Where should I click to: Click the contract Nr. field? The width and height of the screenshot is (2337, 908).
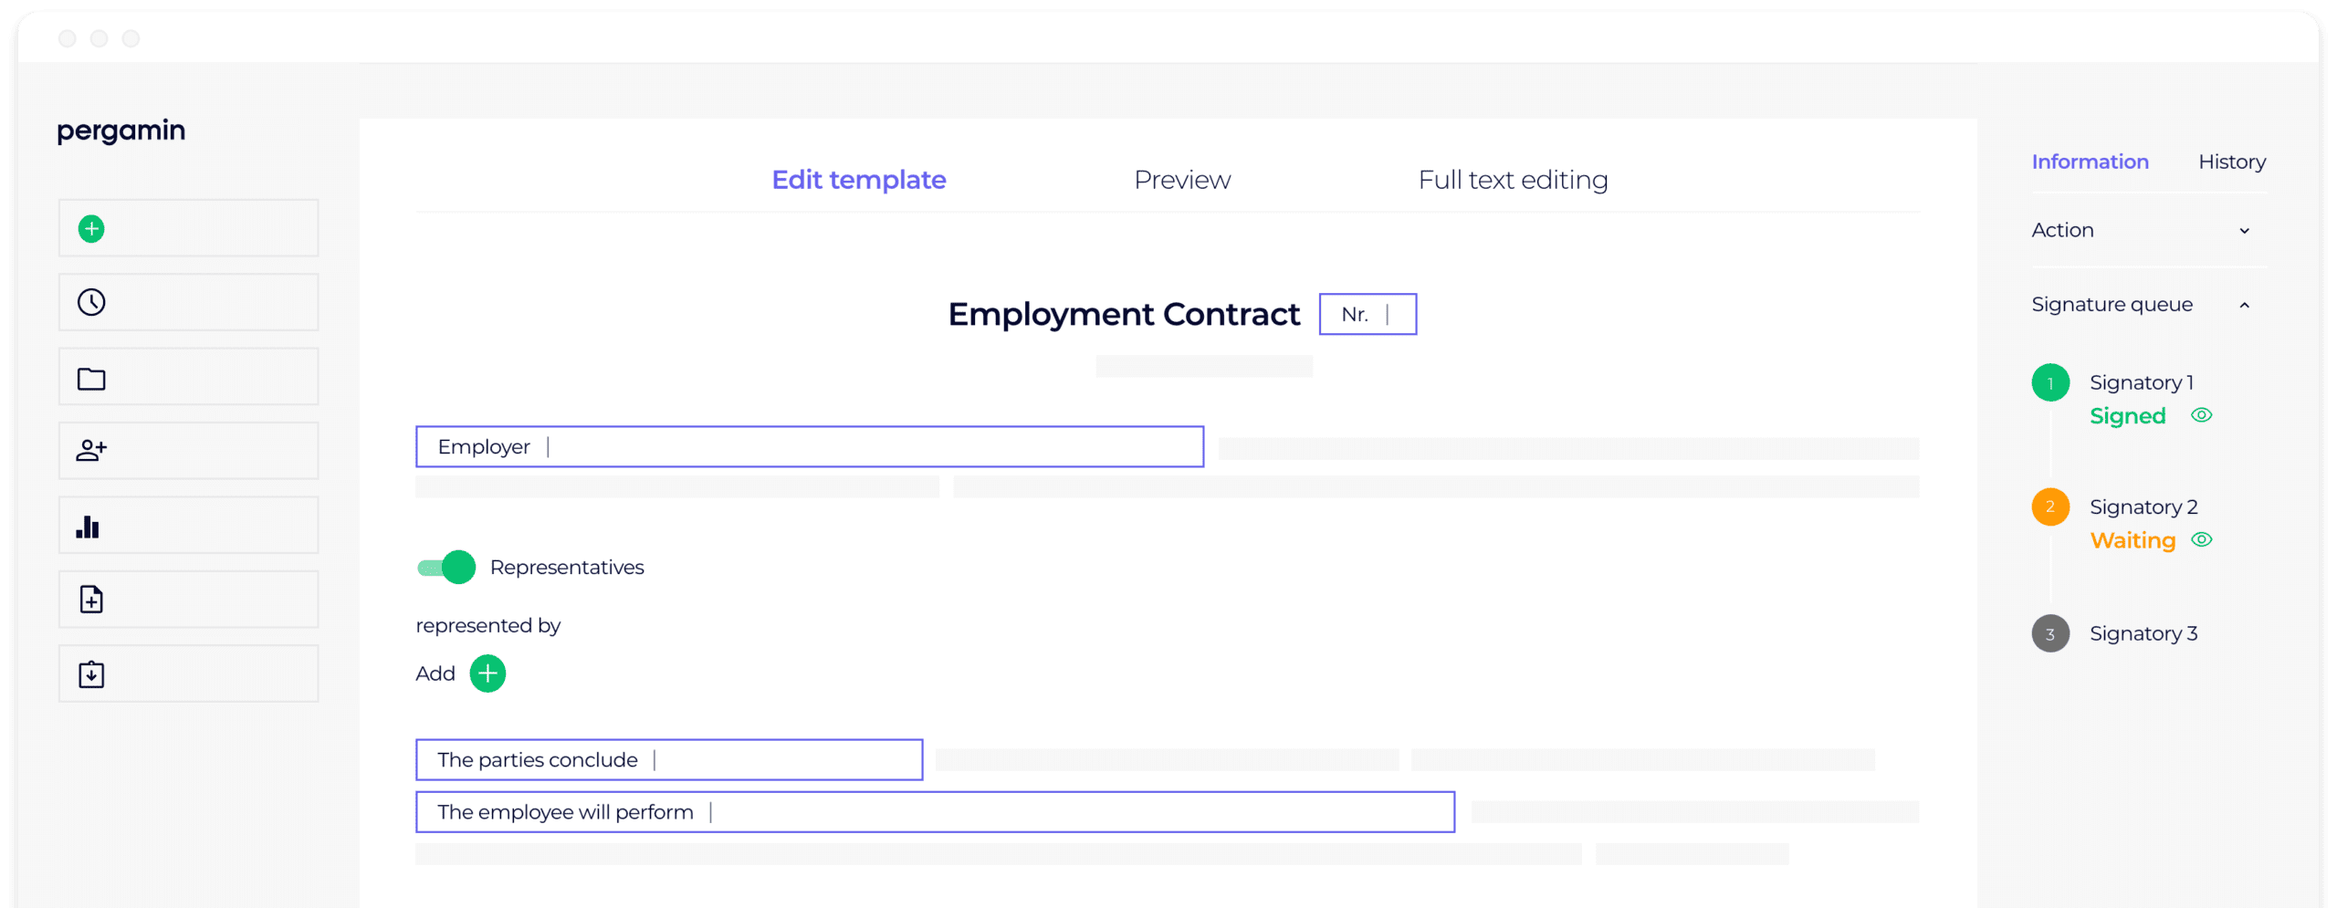[1367, 314]
